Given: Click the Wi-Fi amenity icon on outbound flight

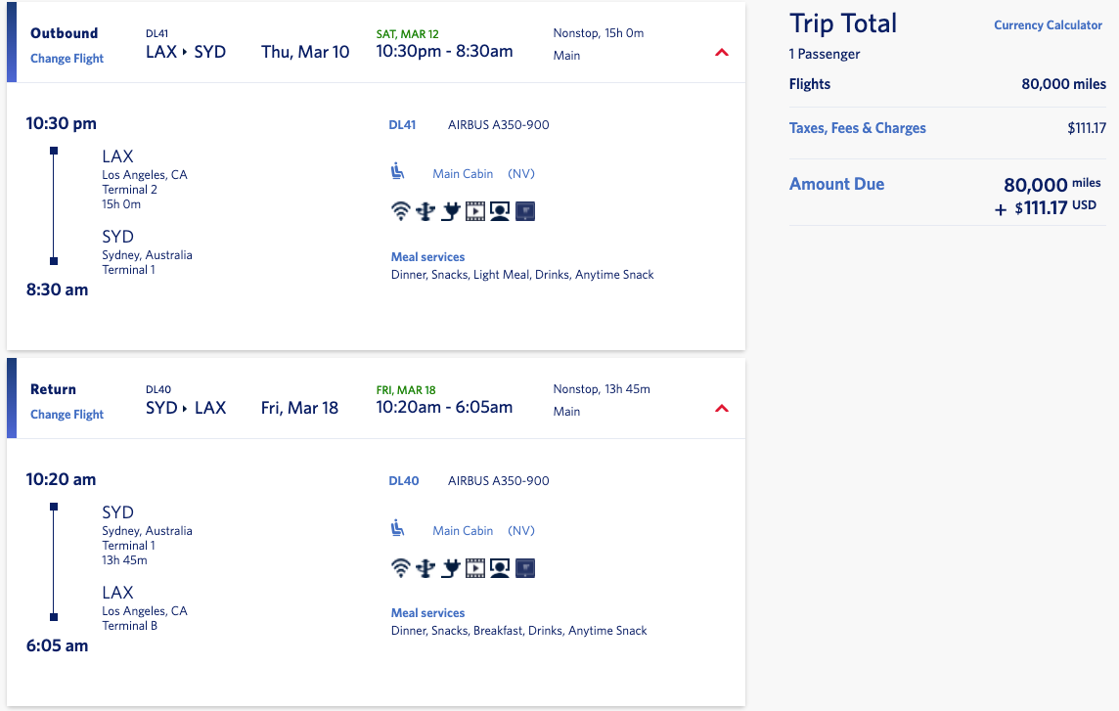Looking at the screenshot, I should tap(399, 211).
